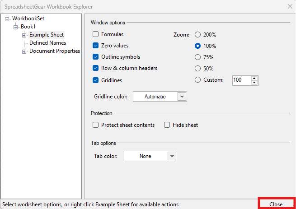Select the Custom zoom radio button
296x209 pixels.
coord(197,80)
